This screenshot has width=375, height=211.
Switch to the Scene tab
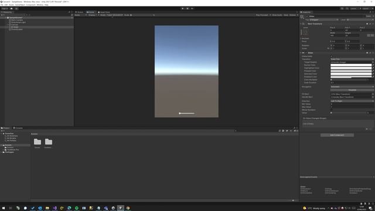(x=80, y=12)
